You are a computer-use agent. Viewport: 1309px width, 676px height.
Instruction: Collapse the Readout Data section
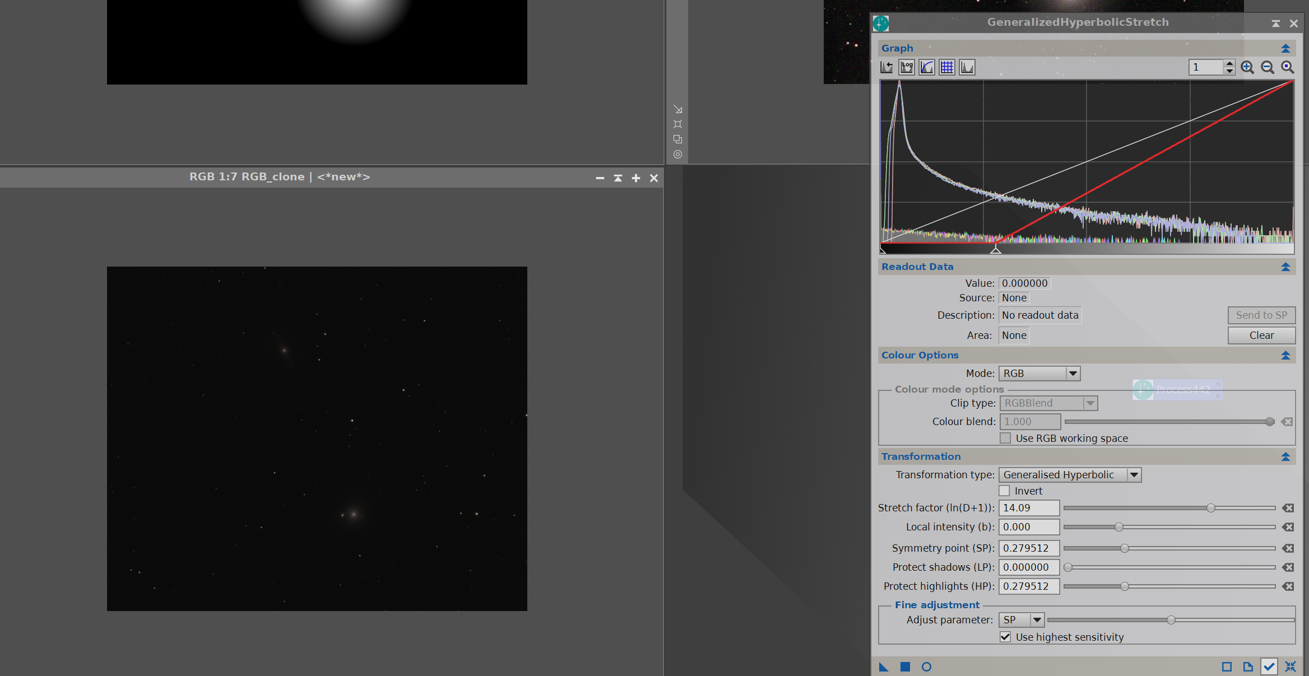click(x=1285, y=267)
